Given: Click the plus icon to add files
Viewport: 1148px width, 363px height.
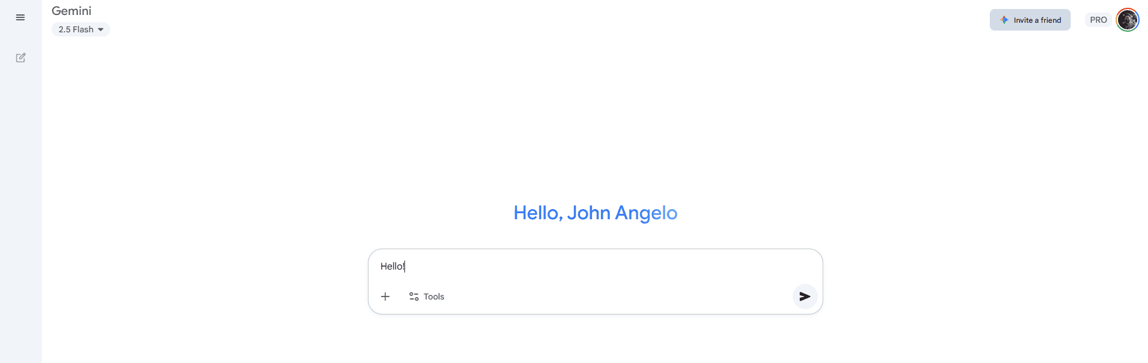Looking at the screenshot, I should point(385,297).
